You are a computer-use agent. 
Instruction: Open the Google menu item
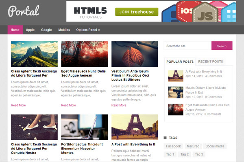(46, 30)
